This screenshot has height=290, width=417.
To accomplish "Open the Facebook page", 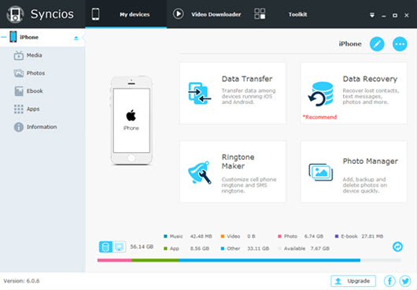I will pyautogui.click(x=389, y=281).
